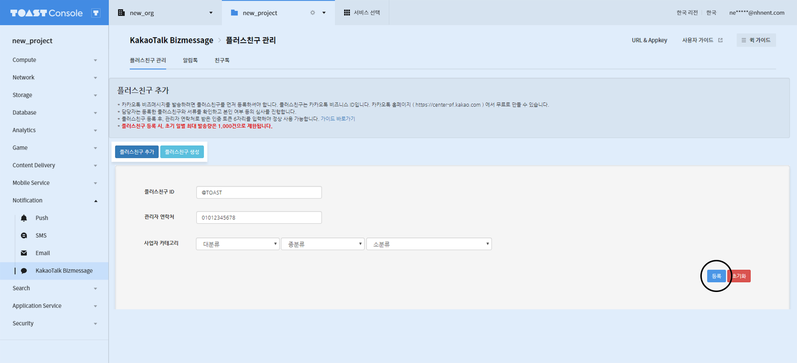Click the new_project sidebar heading
This screenshot has height=363, width=797.
click(32, 41)
